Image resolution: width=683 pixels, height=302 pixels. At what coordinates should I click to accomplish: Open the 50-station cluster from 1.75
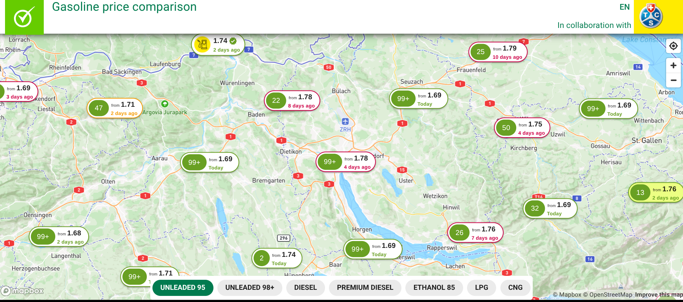tap(522, 128)
